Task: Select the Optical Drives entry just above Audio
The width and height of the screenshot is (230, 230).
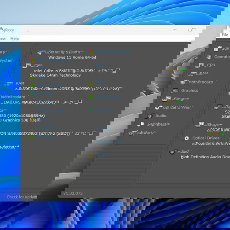Action: [177, 107]
